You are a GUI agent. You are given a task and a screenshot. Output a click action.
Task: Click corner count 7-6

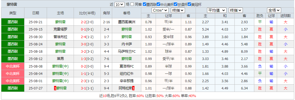[106, 59]
